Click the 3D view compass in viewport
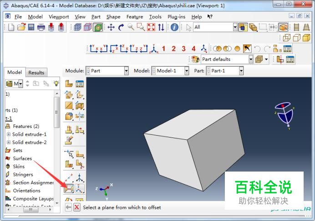 [284, 115]
